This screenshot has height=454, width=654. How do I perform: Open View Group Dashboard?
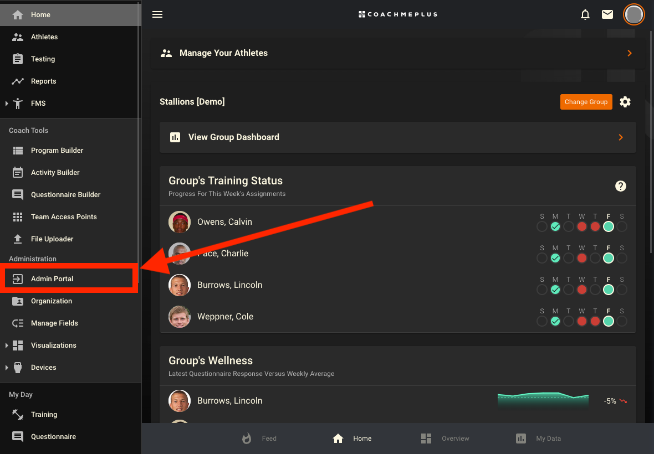(x=397, y=137)
